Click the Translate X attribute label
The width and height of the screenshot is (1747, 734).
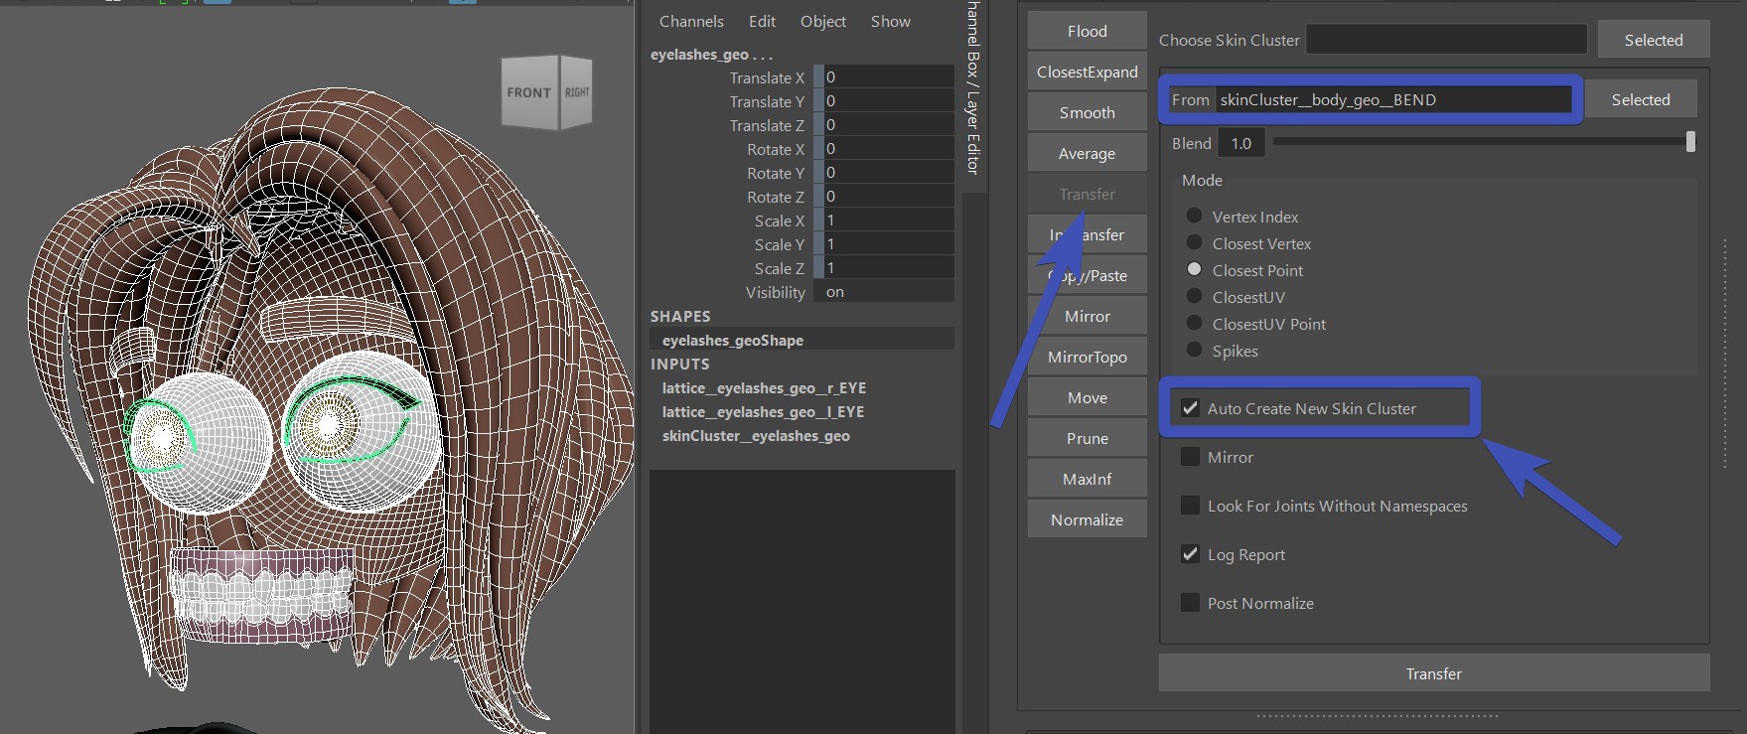coord(767,77)
